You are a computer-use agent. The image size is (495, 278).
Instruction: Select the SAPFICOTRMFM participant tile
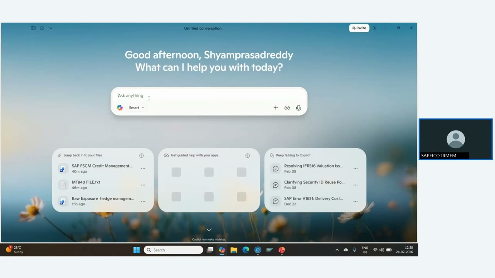[456, 139]
